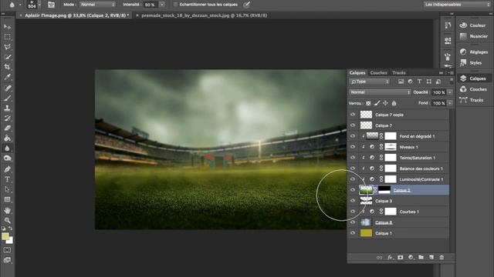The width and height of the screenshot is (494, 277).
Task: Open the brush panel toggle icon
Action: click(51, 5)
